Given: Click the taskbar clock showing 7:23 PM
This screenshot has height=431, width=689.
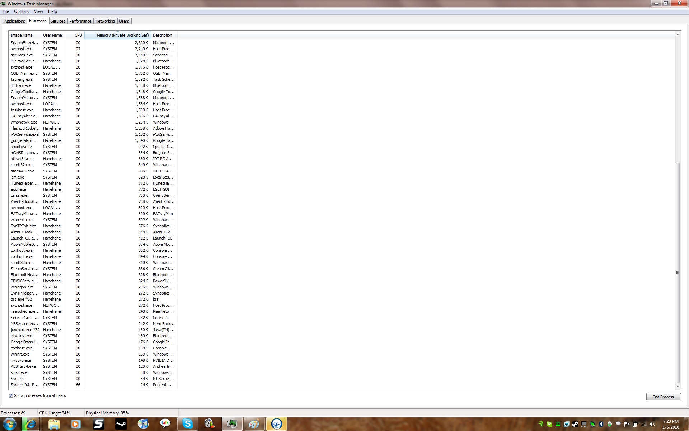Looking at the screenshot, I should pos(671,421).
